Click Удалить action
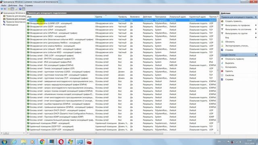The image size is (258, 145). point(229,71)
